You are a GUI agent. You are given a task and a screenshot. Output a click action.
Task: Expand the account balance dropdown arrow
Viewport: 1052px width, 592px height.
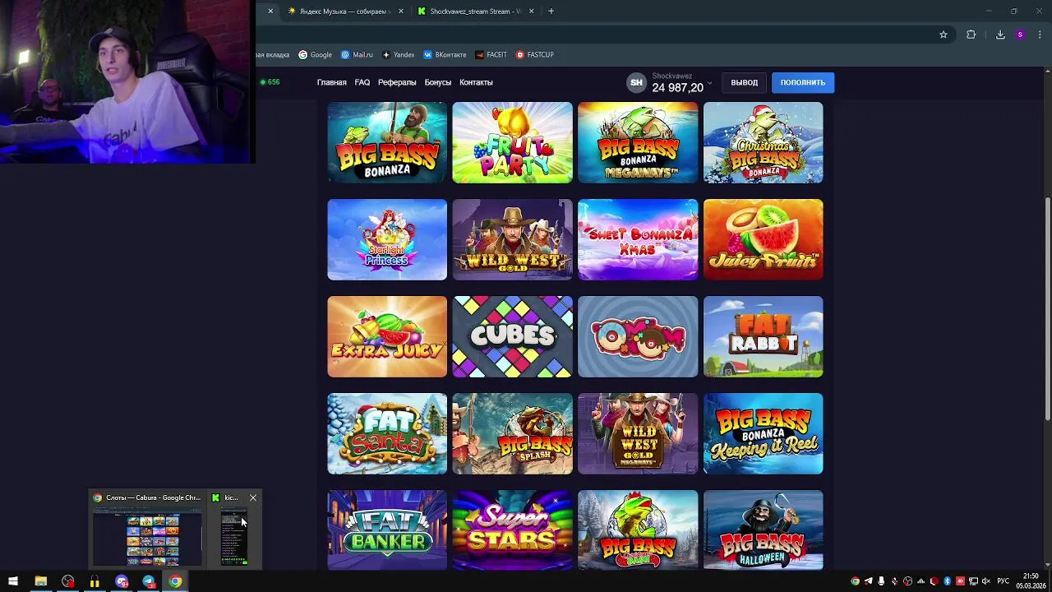point(709,85)
